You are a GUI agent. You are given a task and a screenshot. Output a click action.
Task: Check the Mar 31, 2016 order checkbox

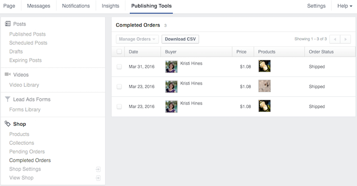click(x=119, y=67)
